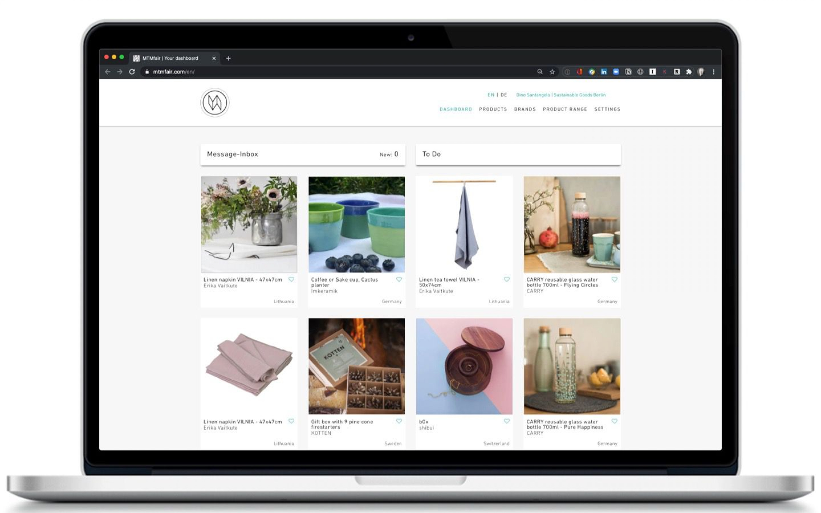This screenshot has width=821, height=513.
Task: Open the Dino Santangelo account link
Action: tap(561, 95)
